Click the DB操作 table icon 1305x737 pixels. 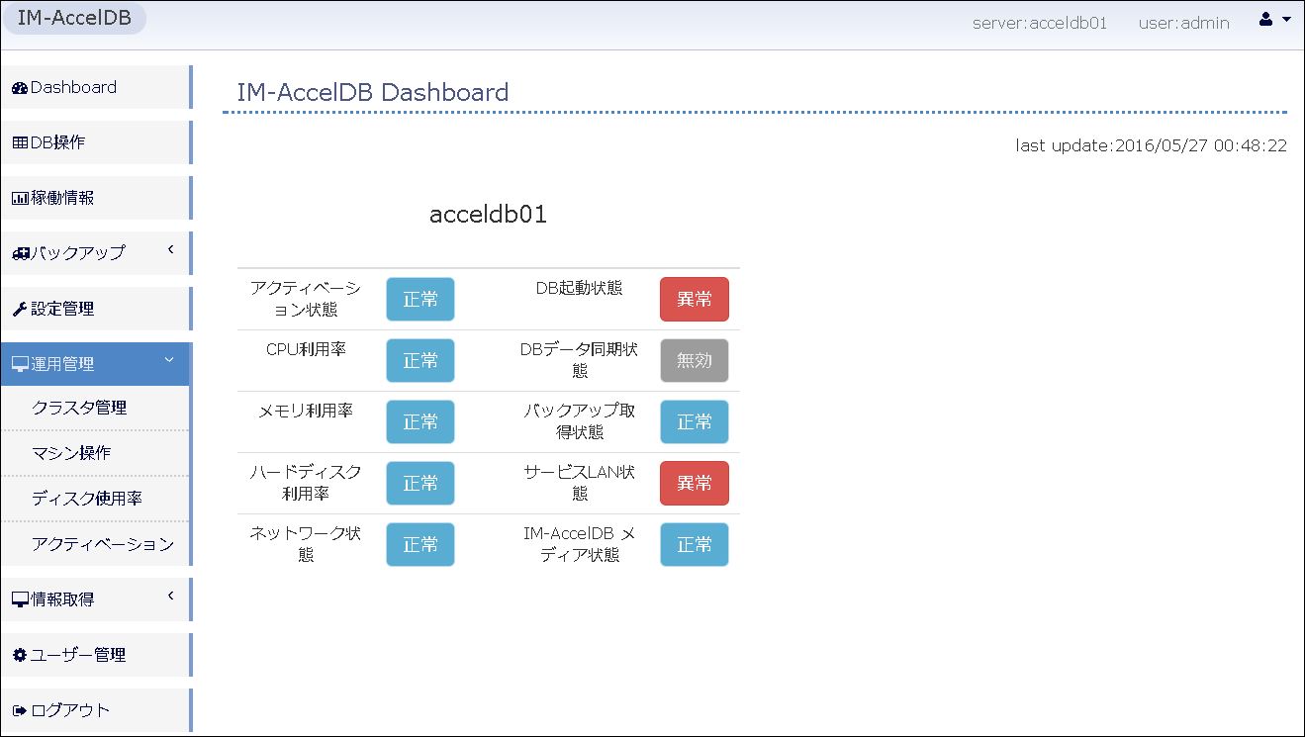tap(20, 143)
